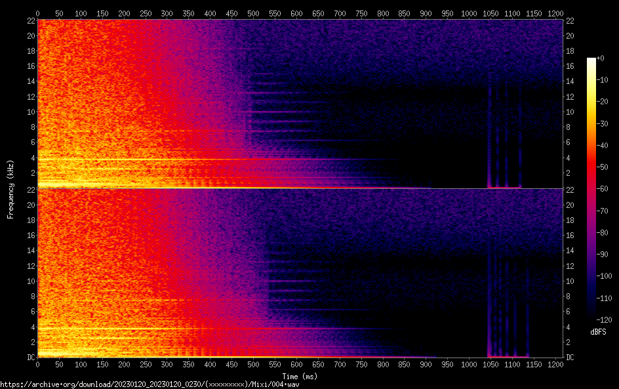The image size is (619, 389).
Task: Click the bright white top of the color bar
Action: click(591, 61)
